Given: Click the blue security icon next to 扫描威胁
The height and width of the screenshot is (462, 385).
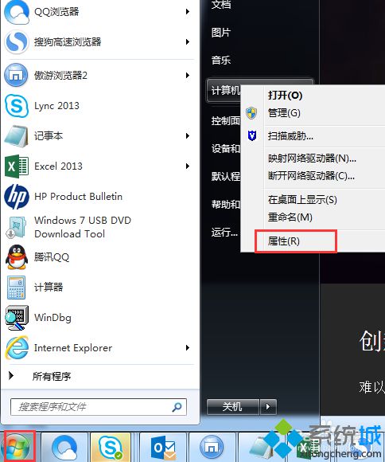Looking at the screenshot, I should coord(252,136).
